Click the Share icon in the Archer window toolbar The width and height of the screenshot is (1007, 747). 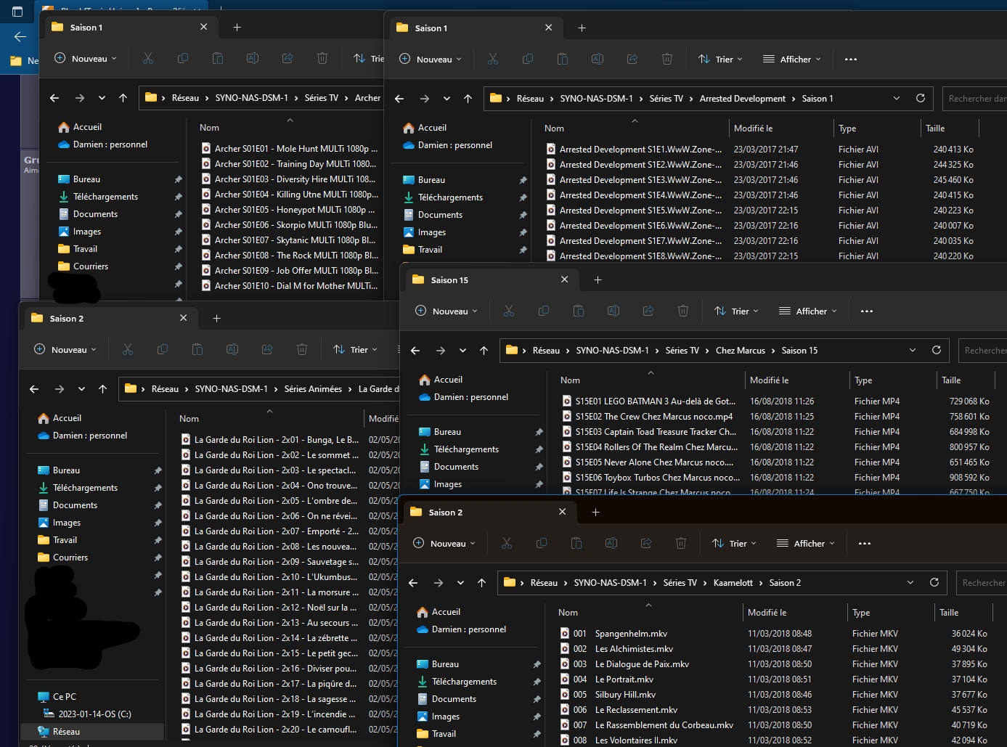click(x=288, y=59)
